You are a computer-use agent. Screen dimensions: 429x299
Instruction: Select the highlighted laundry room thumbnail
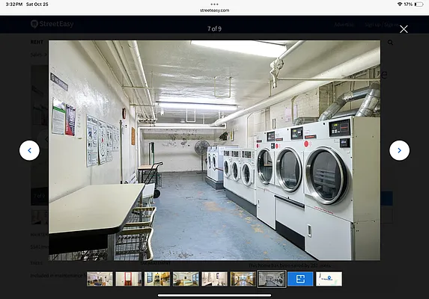(x=272, y=279)
